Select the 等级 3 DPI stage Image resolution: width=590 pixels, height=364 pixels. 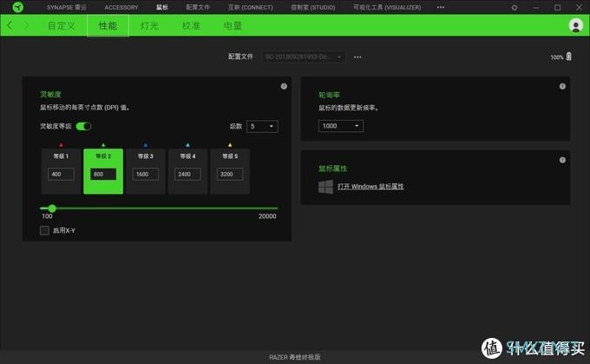pos(146,171)
